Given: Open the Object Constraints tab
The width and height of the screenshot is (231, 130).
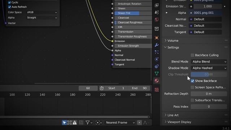Looking at the screenshot, I should [157, 66].
